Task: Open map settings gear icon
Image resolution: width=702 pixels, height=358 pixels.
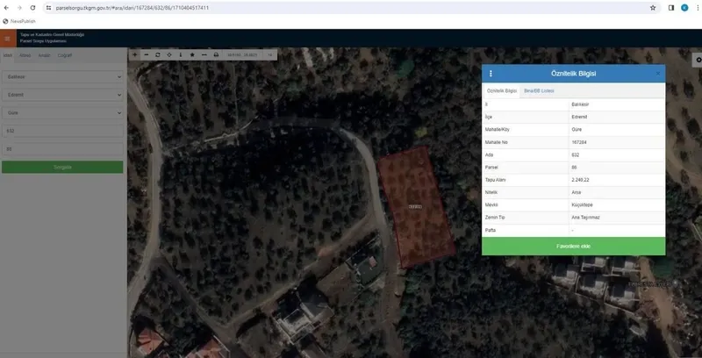Action: tap(698, 59)
